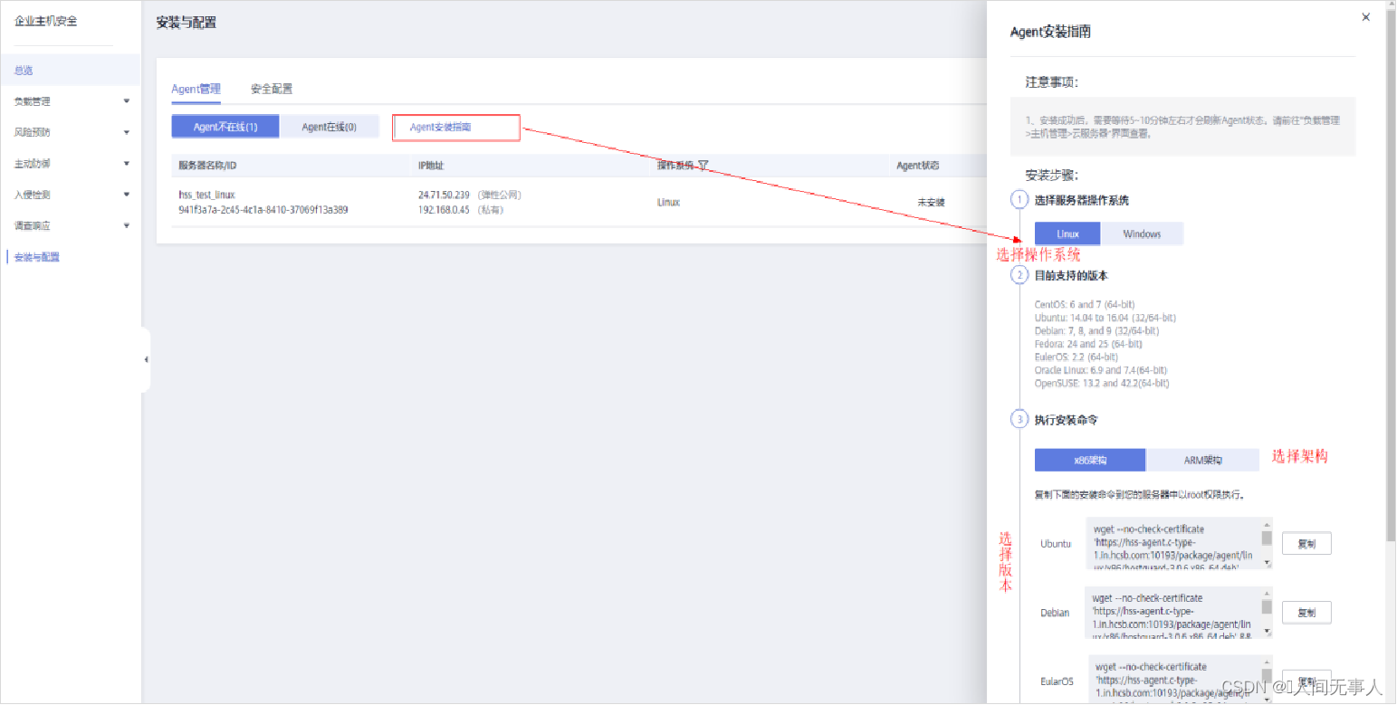Open the Agent安装指南 link
The width and height of the screenshot is (1397, 705).
(441, 128)
